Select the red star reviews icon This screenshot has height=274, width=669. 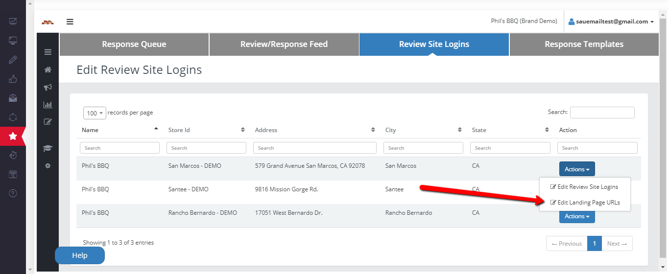coord(13,136)
